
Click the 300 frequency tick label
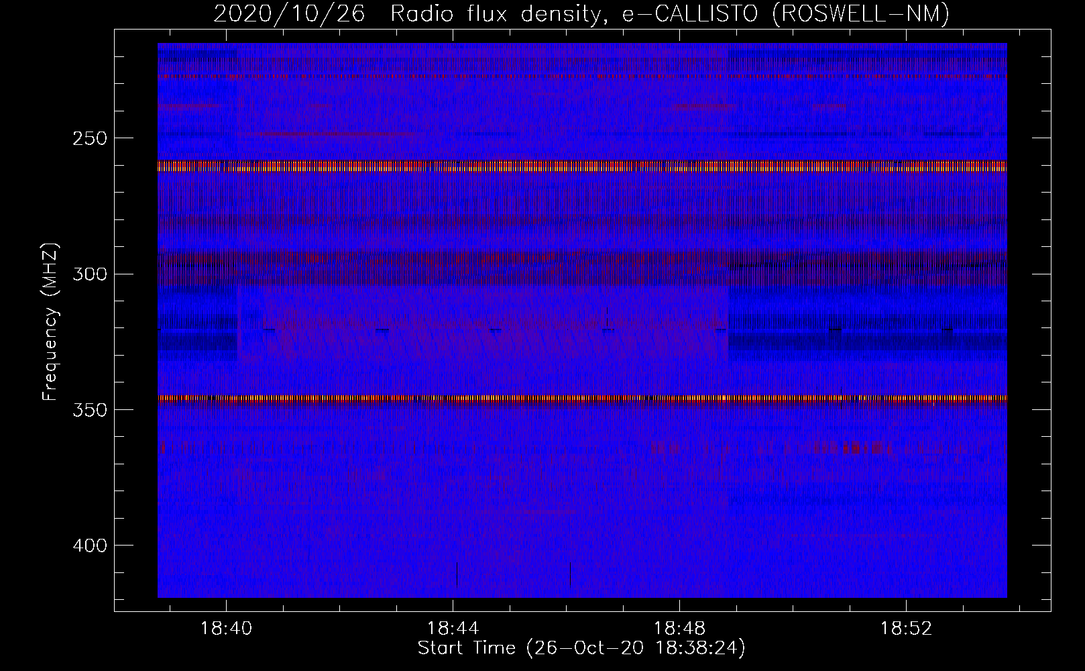[x=89, y=274]
